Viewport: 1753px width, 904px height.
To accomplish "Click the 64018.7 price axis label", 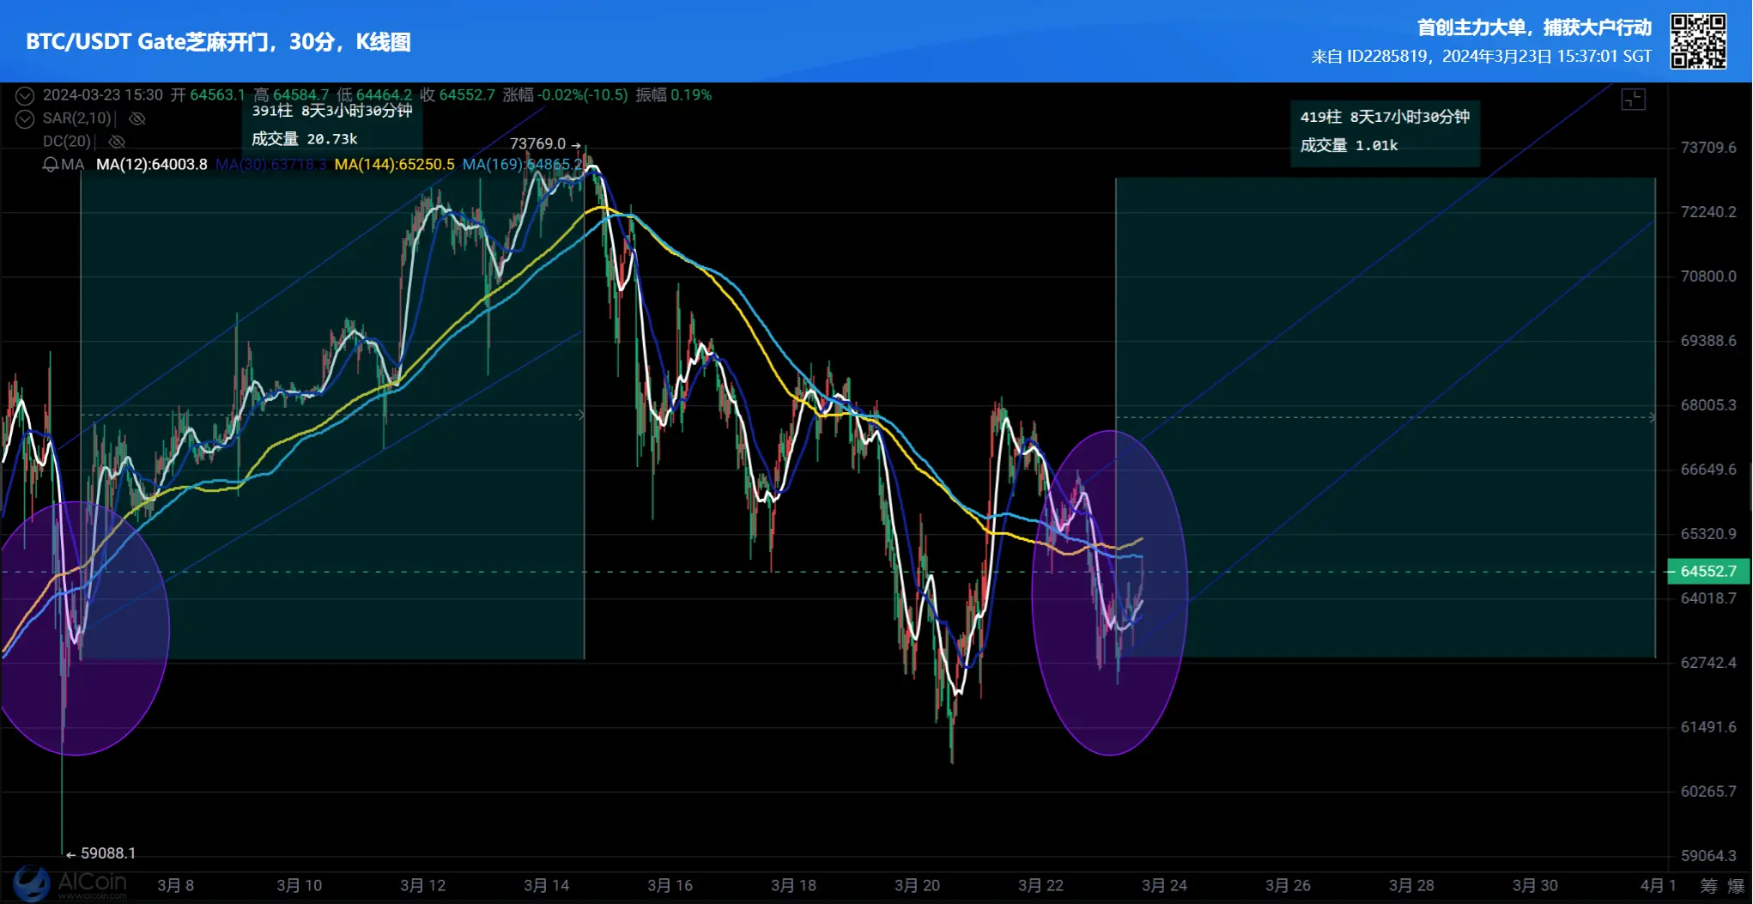I will pos(1708,598).
